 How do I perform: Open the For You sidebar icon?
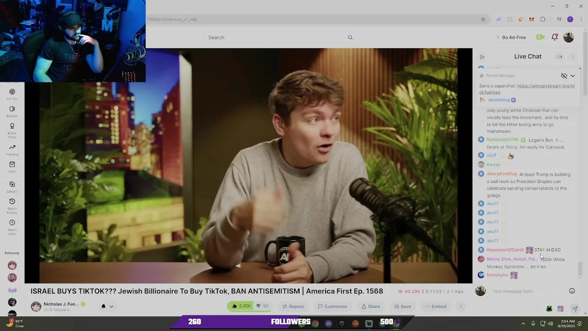[x=12, y=92]
